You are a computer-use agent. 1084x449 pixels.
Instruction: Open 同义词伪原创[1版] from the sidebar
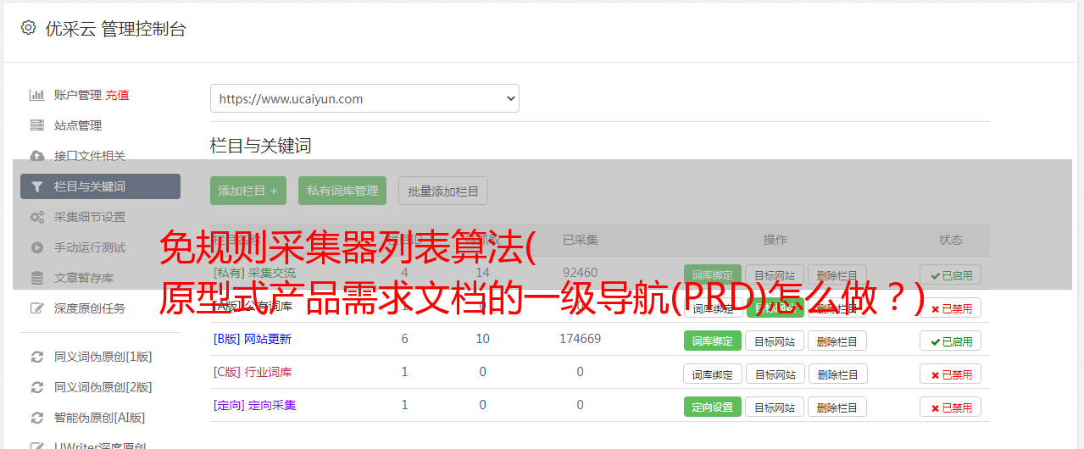tap(103, 357)
